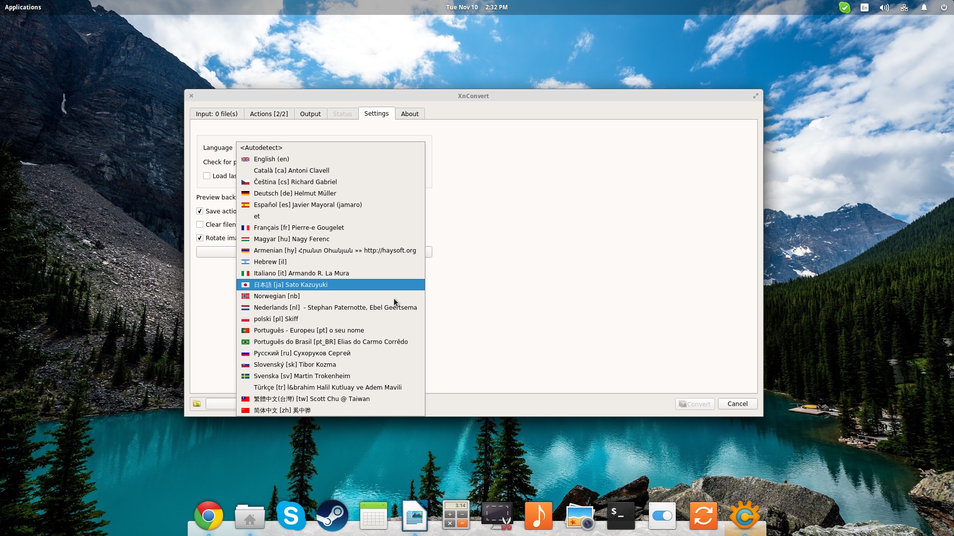Select Català [ca] Antoni Clavell

point(330,171)
